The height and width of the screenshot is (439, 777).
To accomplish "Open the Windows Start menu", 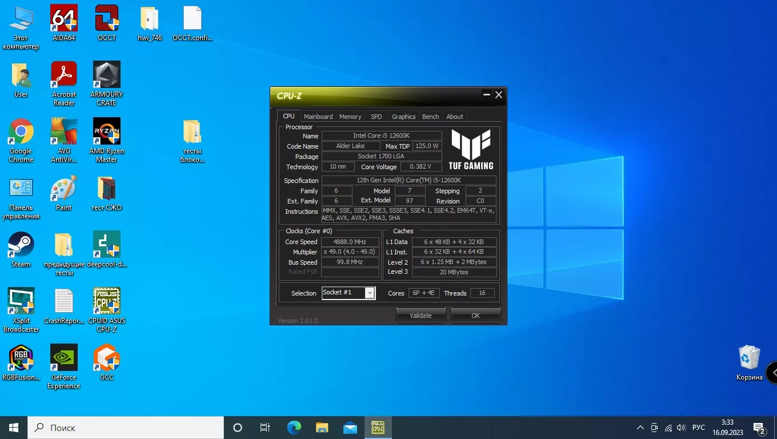I will pos(14,428).
